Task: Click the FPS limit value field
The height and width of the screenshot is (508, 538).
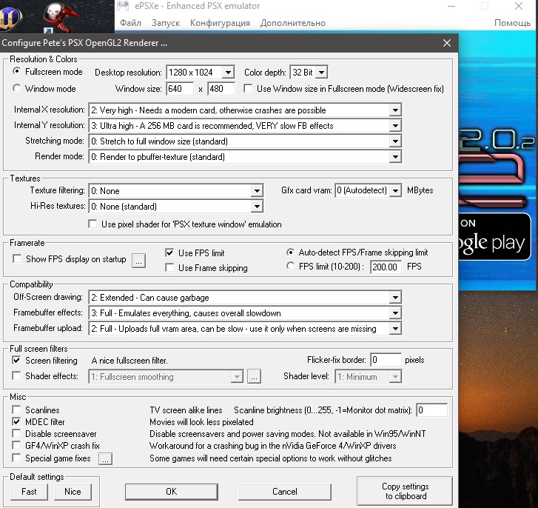Action: pos(386,267)
